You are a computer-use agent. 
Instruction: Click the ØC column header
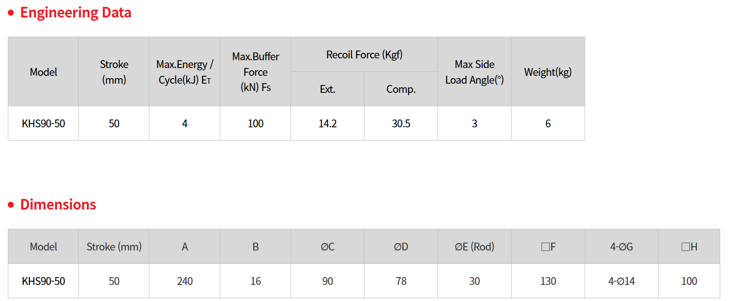pyautogui.click(x=328, y=247)
